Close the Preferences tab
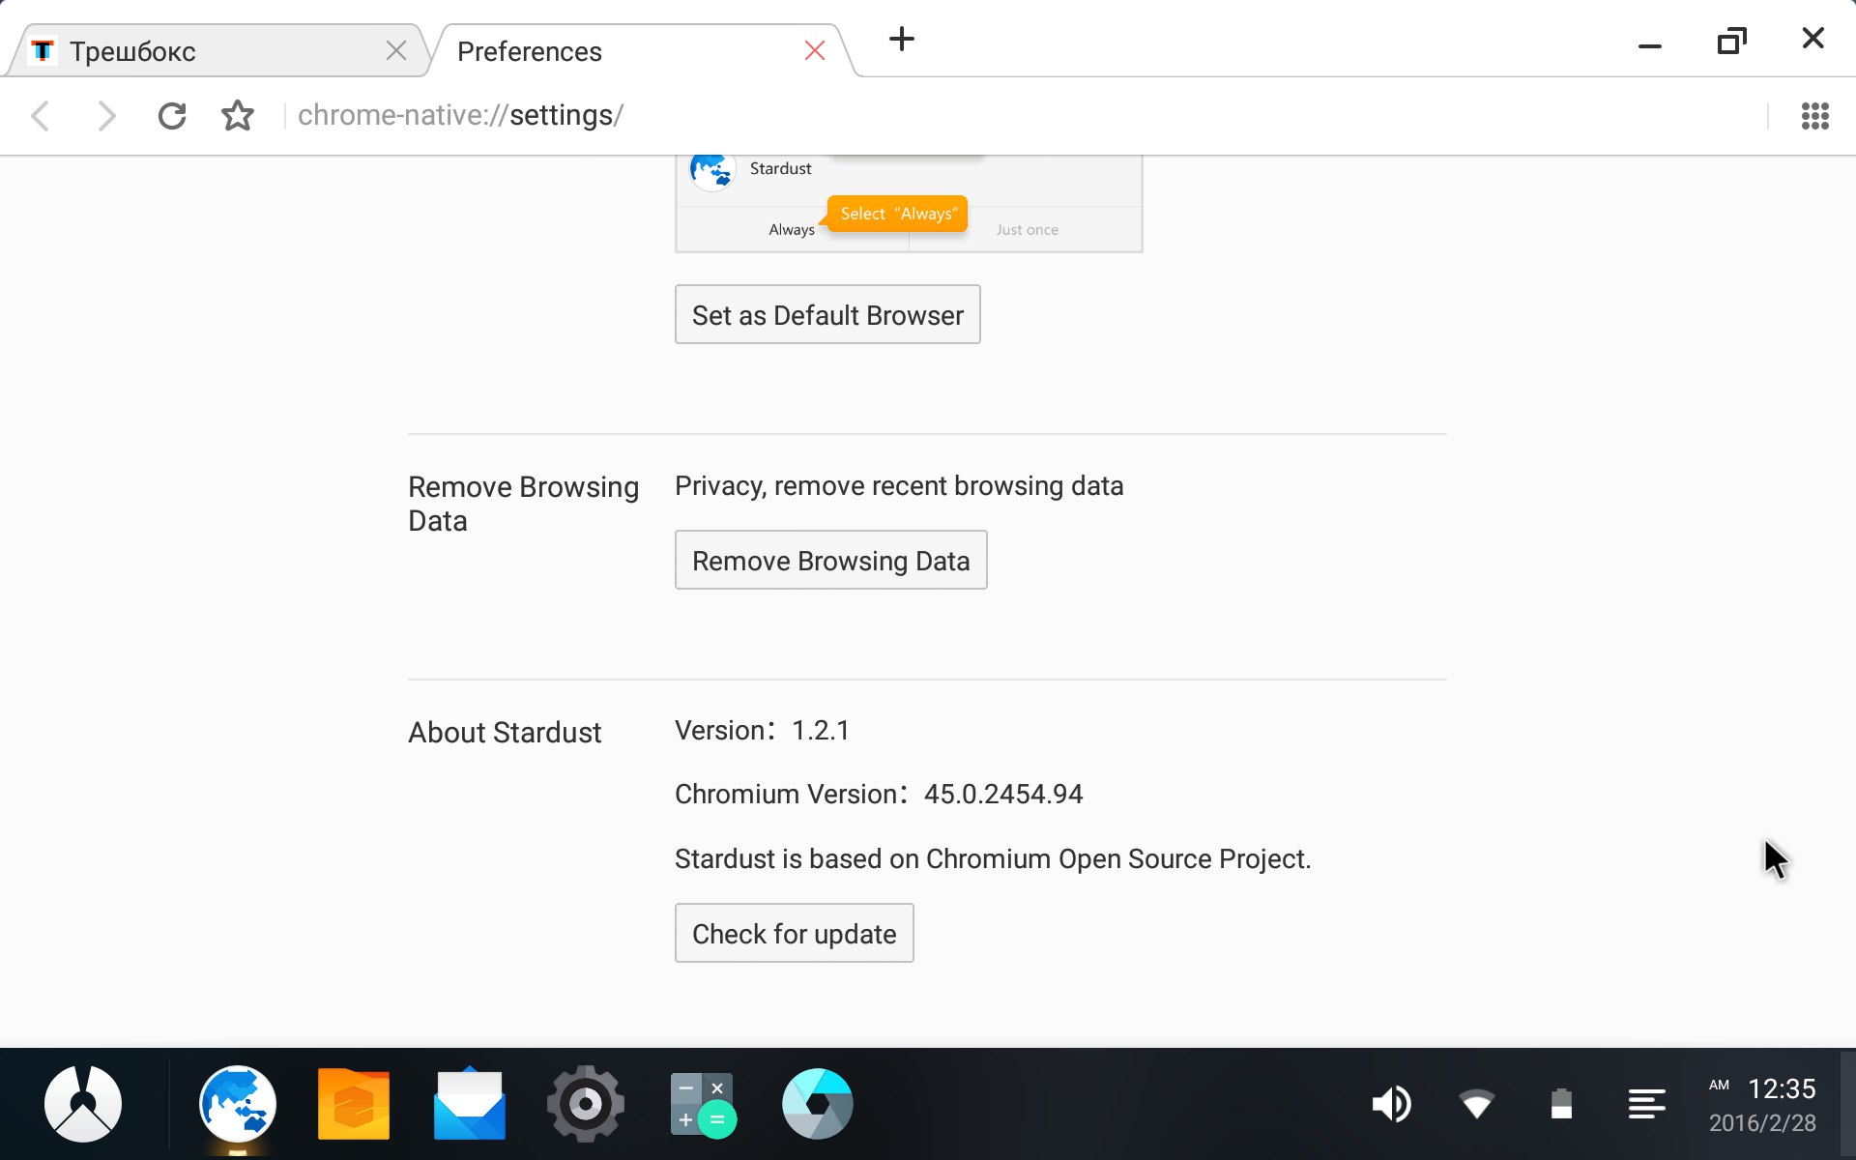This screenshot has width=1856, height=1160. (815, 51)
